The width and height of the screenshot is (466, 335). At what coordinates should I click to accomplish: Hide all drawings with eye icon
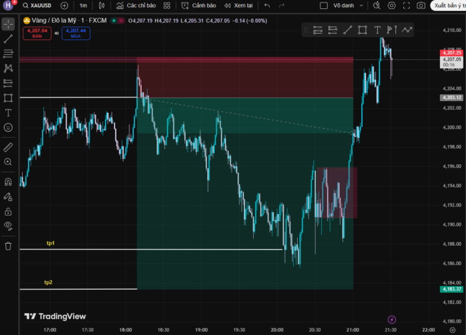[8, 226]
